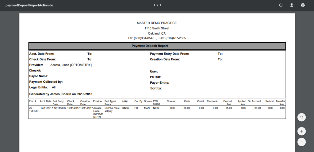Screen dimensions: 314x152
Task: Click the fit to page button
Action: 301,117
